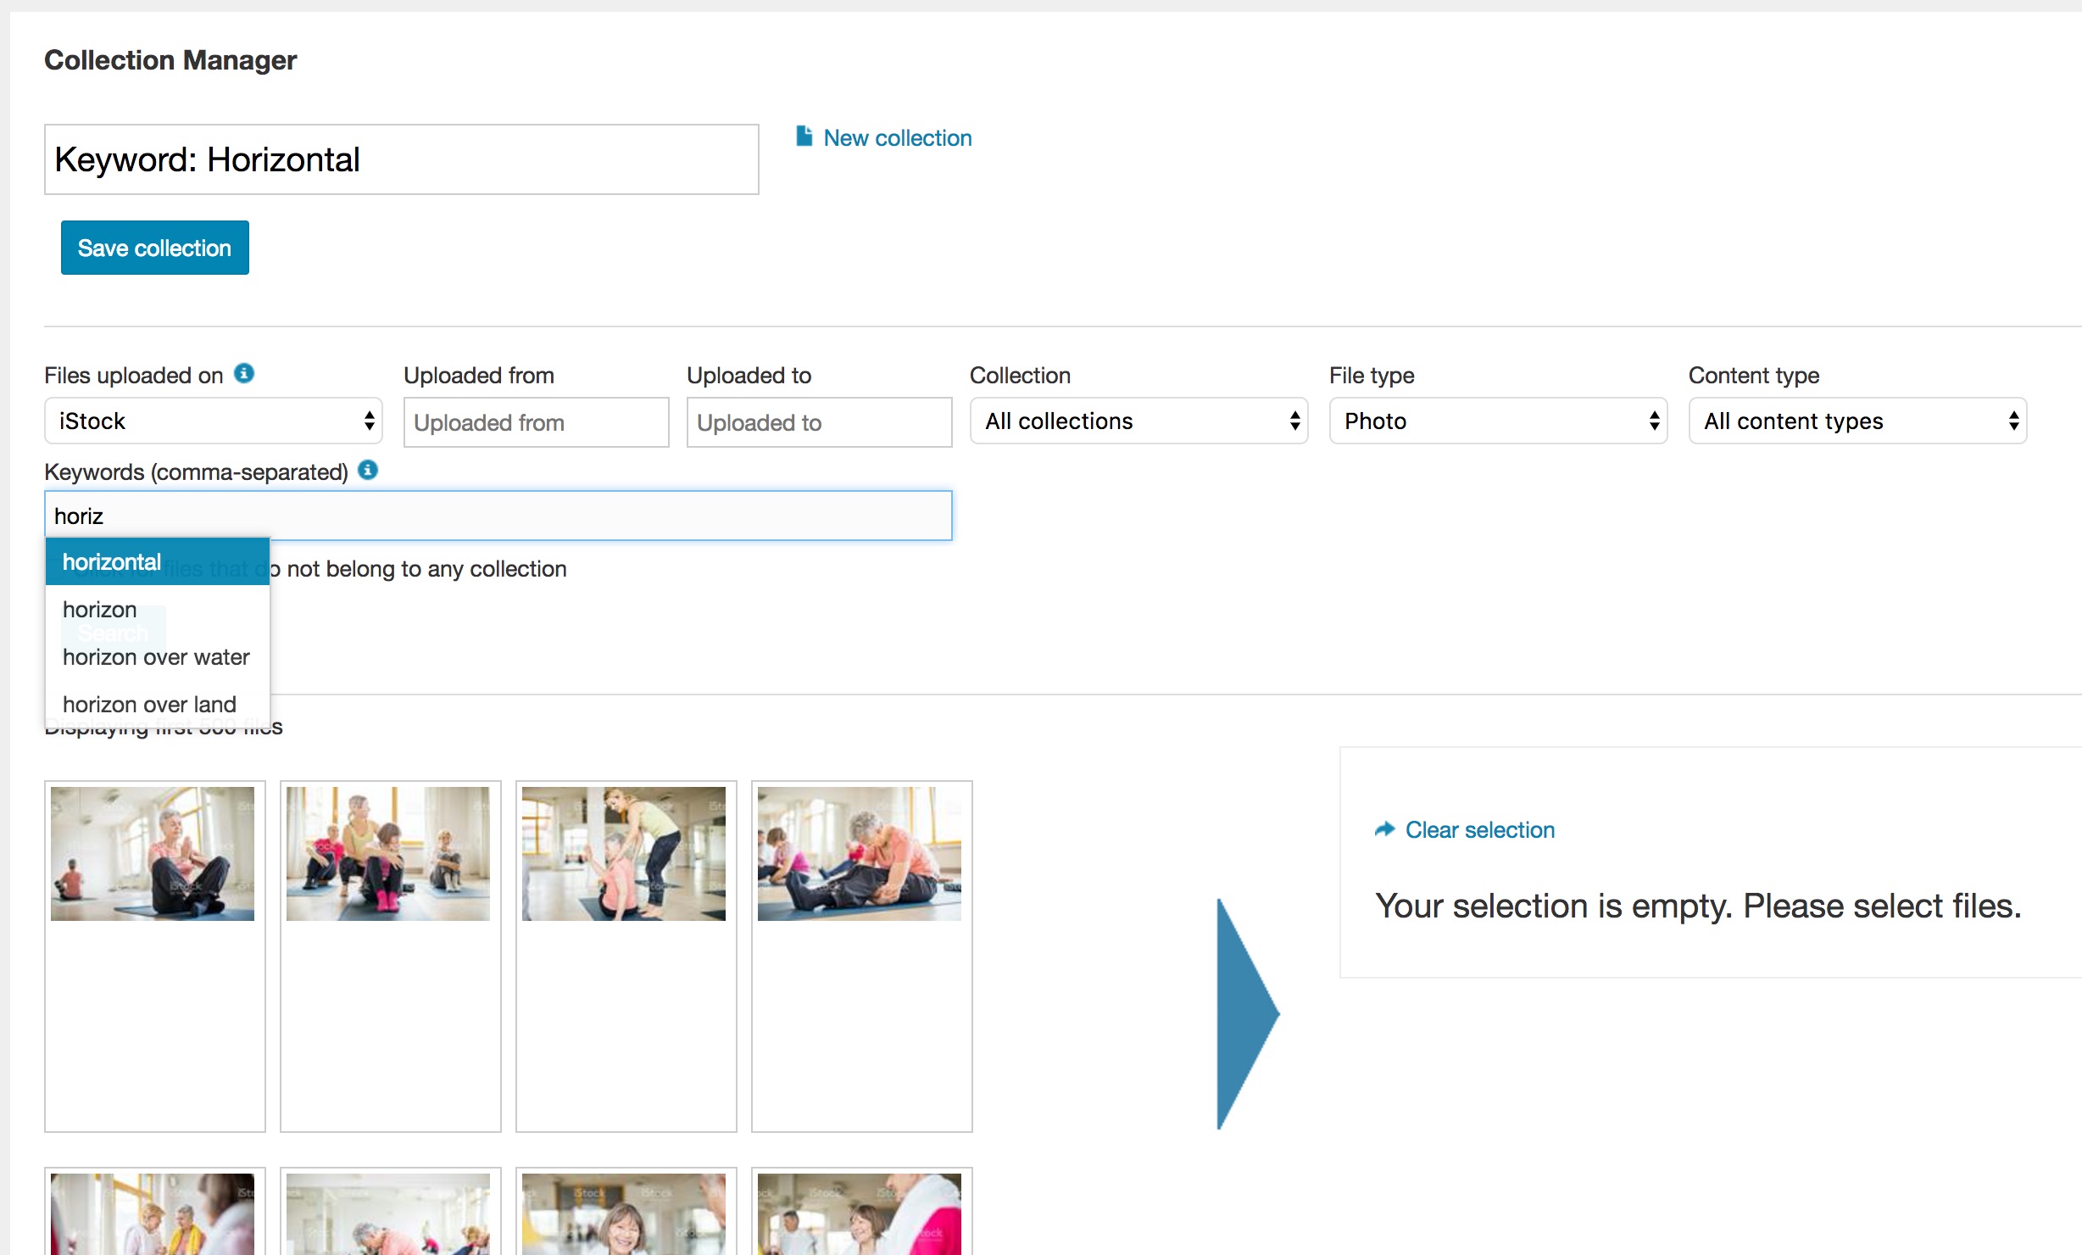This screenshot has width=2082, height=1255.
Task: Show info icon beside Files uploaded on
Action: point(244,373)
